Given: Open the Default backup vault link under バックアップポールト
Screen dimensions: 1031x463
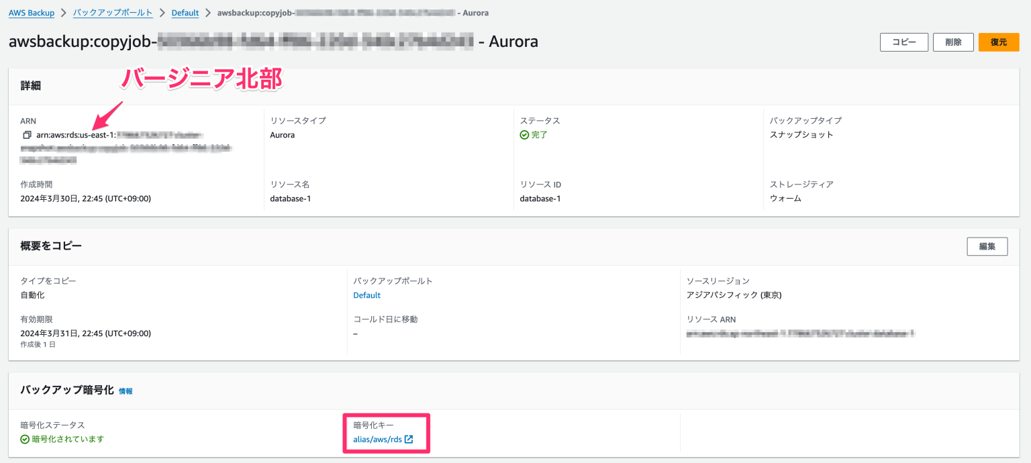Looking at the screenshot, I should (x=366, y=295).
